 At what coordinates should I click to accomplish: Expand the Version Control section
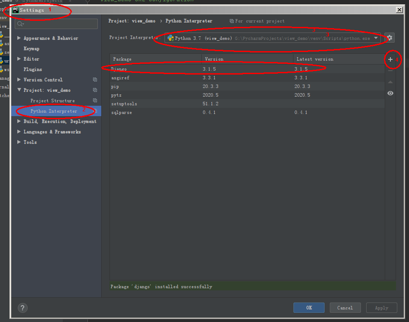pyautogui.click(x=19, y=80)
